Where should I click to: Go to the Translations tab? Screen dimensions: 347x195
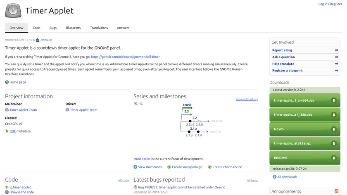pos(99,28)
